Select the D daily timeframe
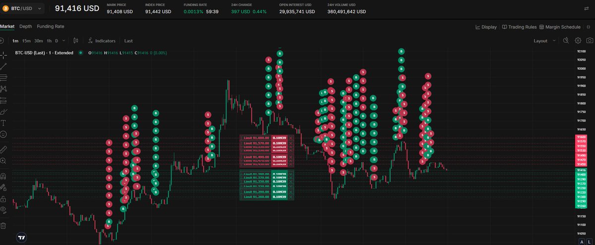595x245 pixels. pyautogui.click(x=57, y=41)
